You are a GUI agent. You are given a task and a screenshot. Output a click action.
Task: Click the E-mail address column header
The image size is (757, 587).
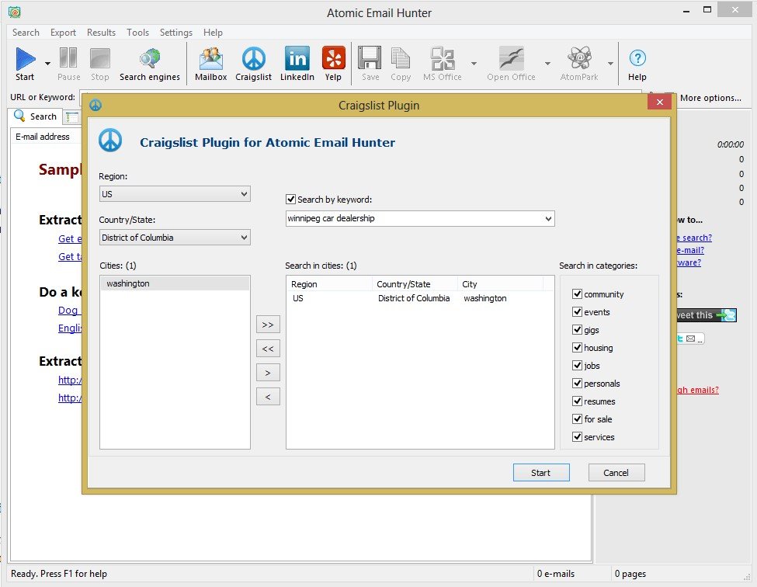click(x=46, y=137)
